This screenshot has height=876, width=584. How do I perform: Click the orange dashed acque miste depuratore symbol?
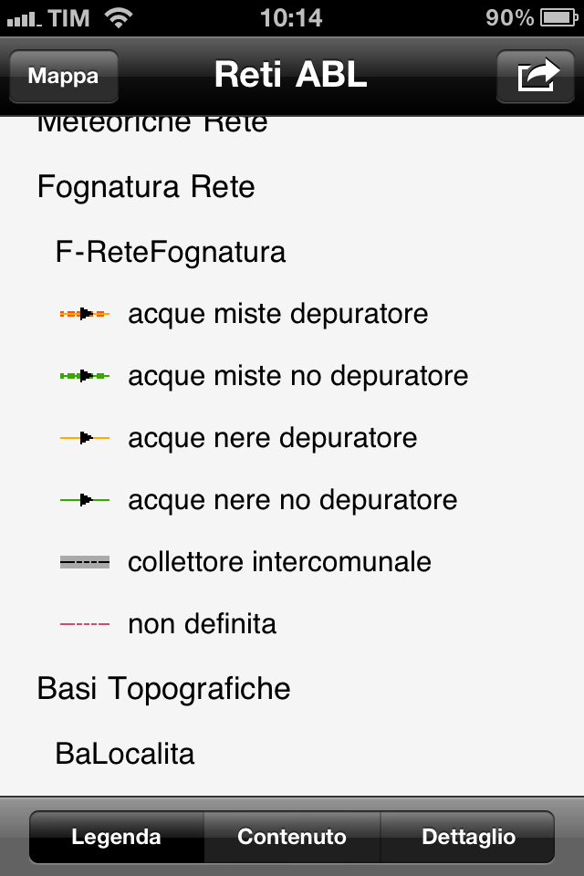point(85,314)
